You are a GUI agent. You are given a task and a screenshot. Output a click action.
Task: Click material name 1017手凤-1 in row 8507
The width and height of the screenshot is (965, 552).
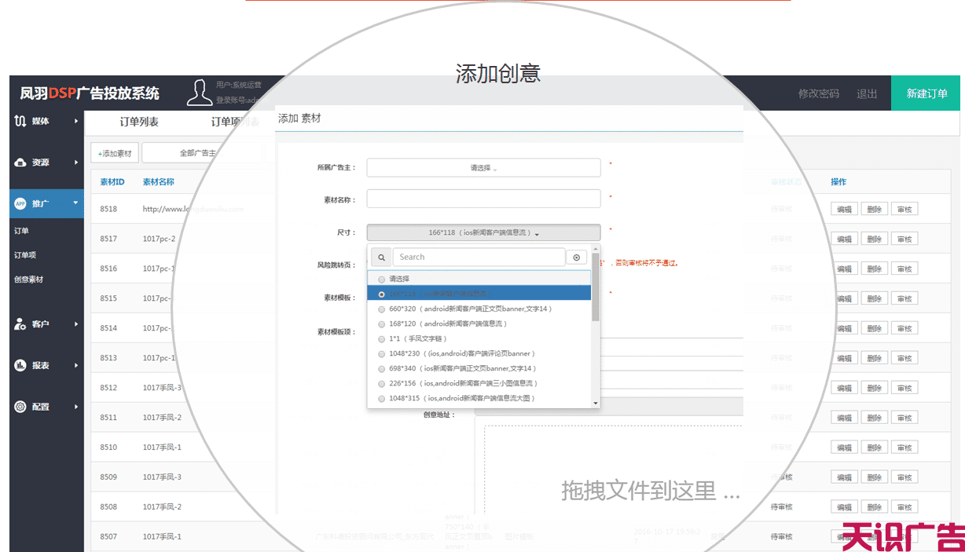point(162,537)
